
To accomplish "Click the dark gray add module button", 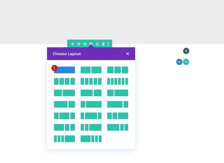I will 186,51.
